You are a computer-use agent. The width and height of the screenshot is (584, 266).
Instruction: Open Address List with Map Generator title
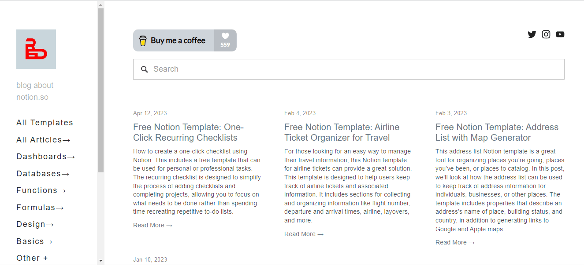[497, 132]
